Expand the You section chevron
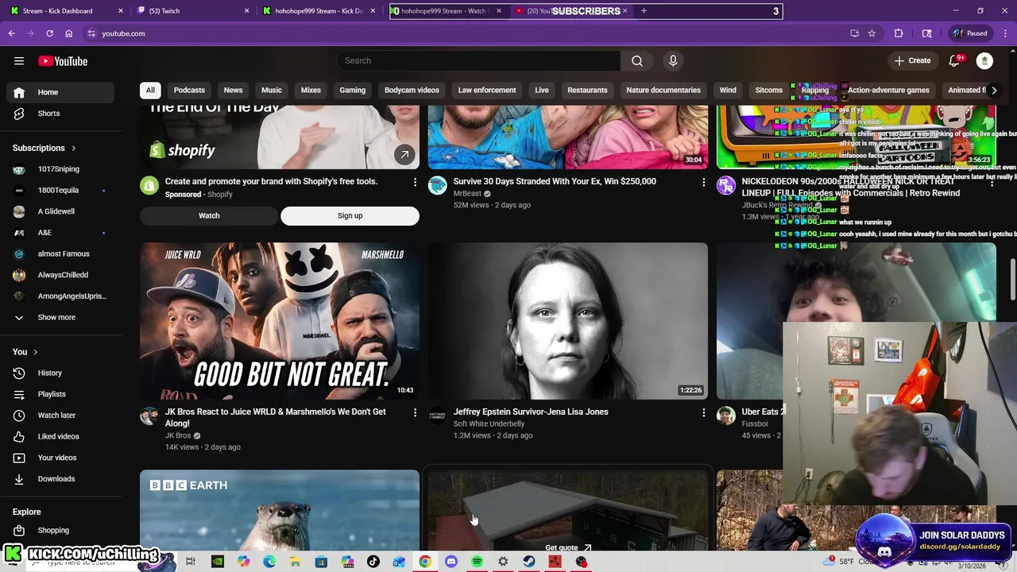Viewport: 1017px width, 572px height. [x=36, y=352]
